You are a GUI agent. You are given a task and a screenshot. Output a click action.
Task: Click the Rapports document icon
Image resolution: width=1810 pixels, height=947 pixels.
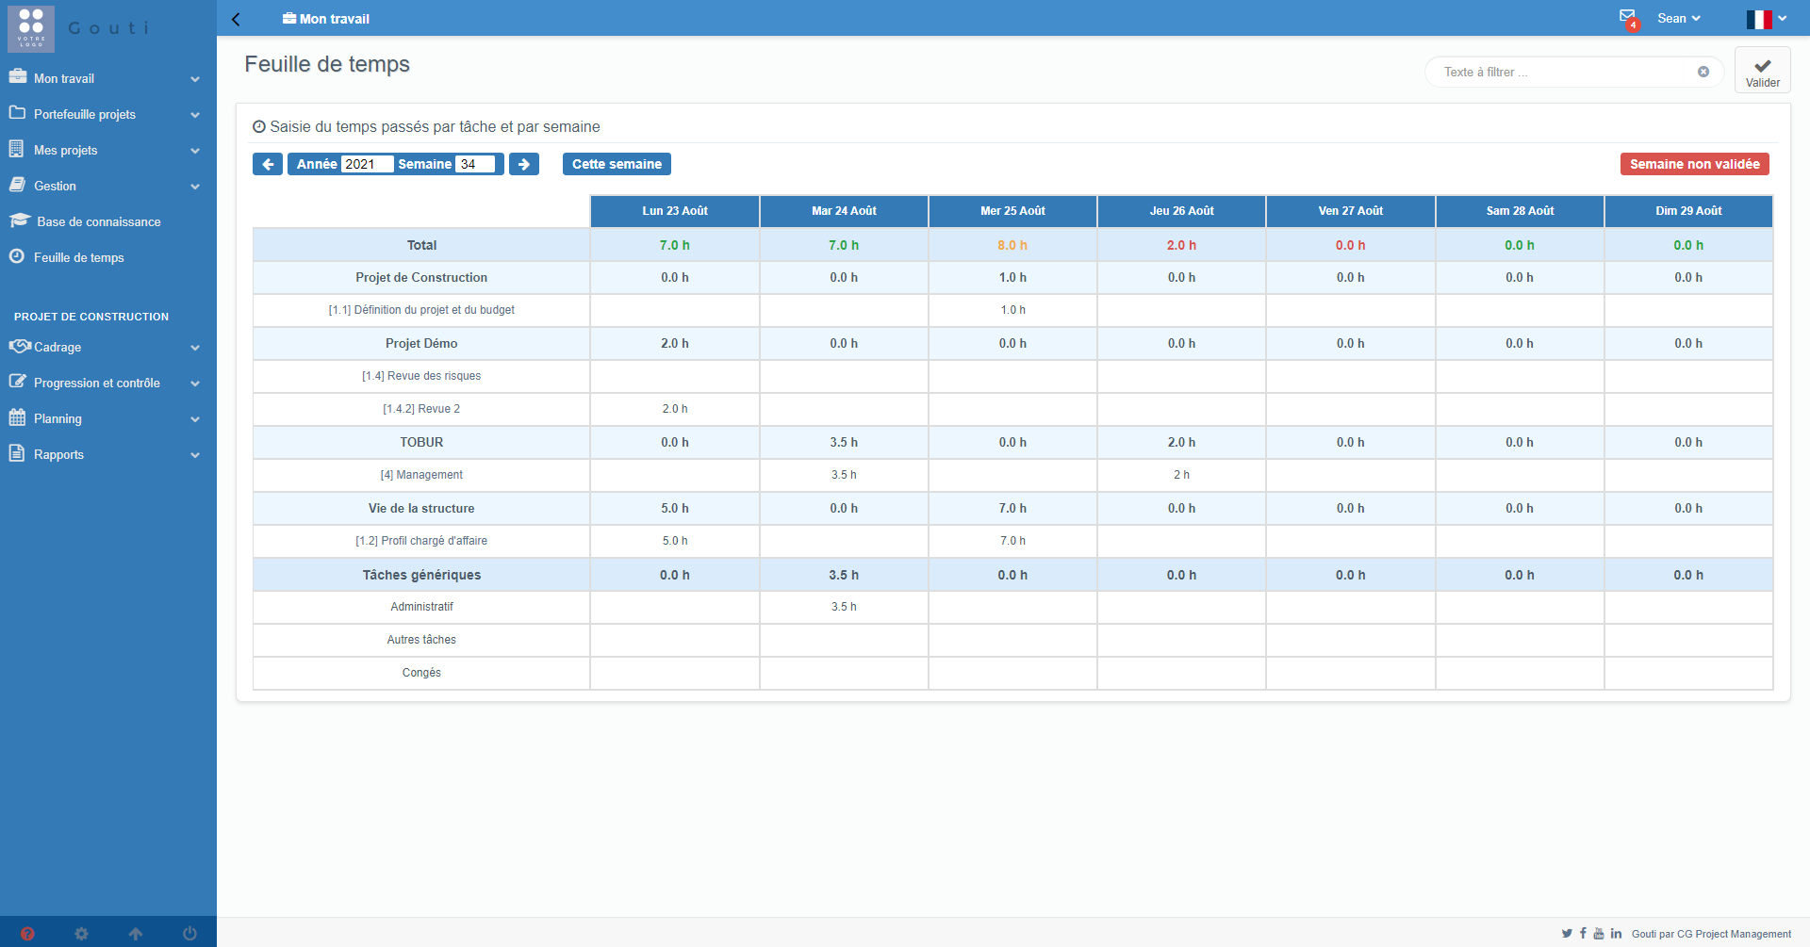[x=16, y=453]
